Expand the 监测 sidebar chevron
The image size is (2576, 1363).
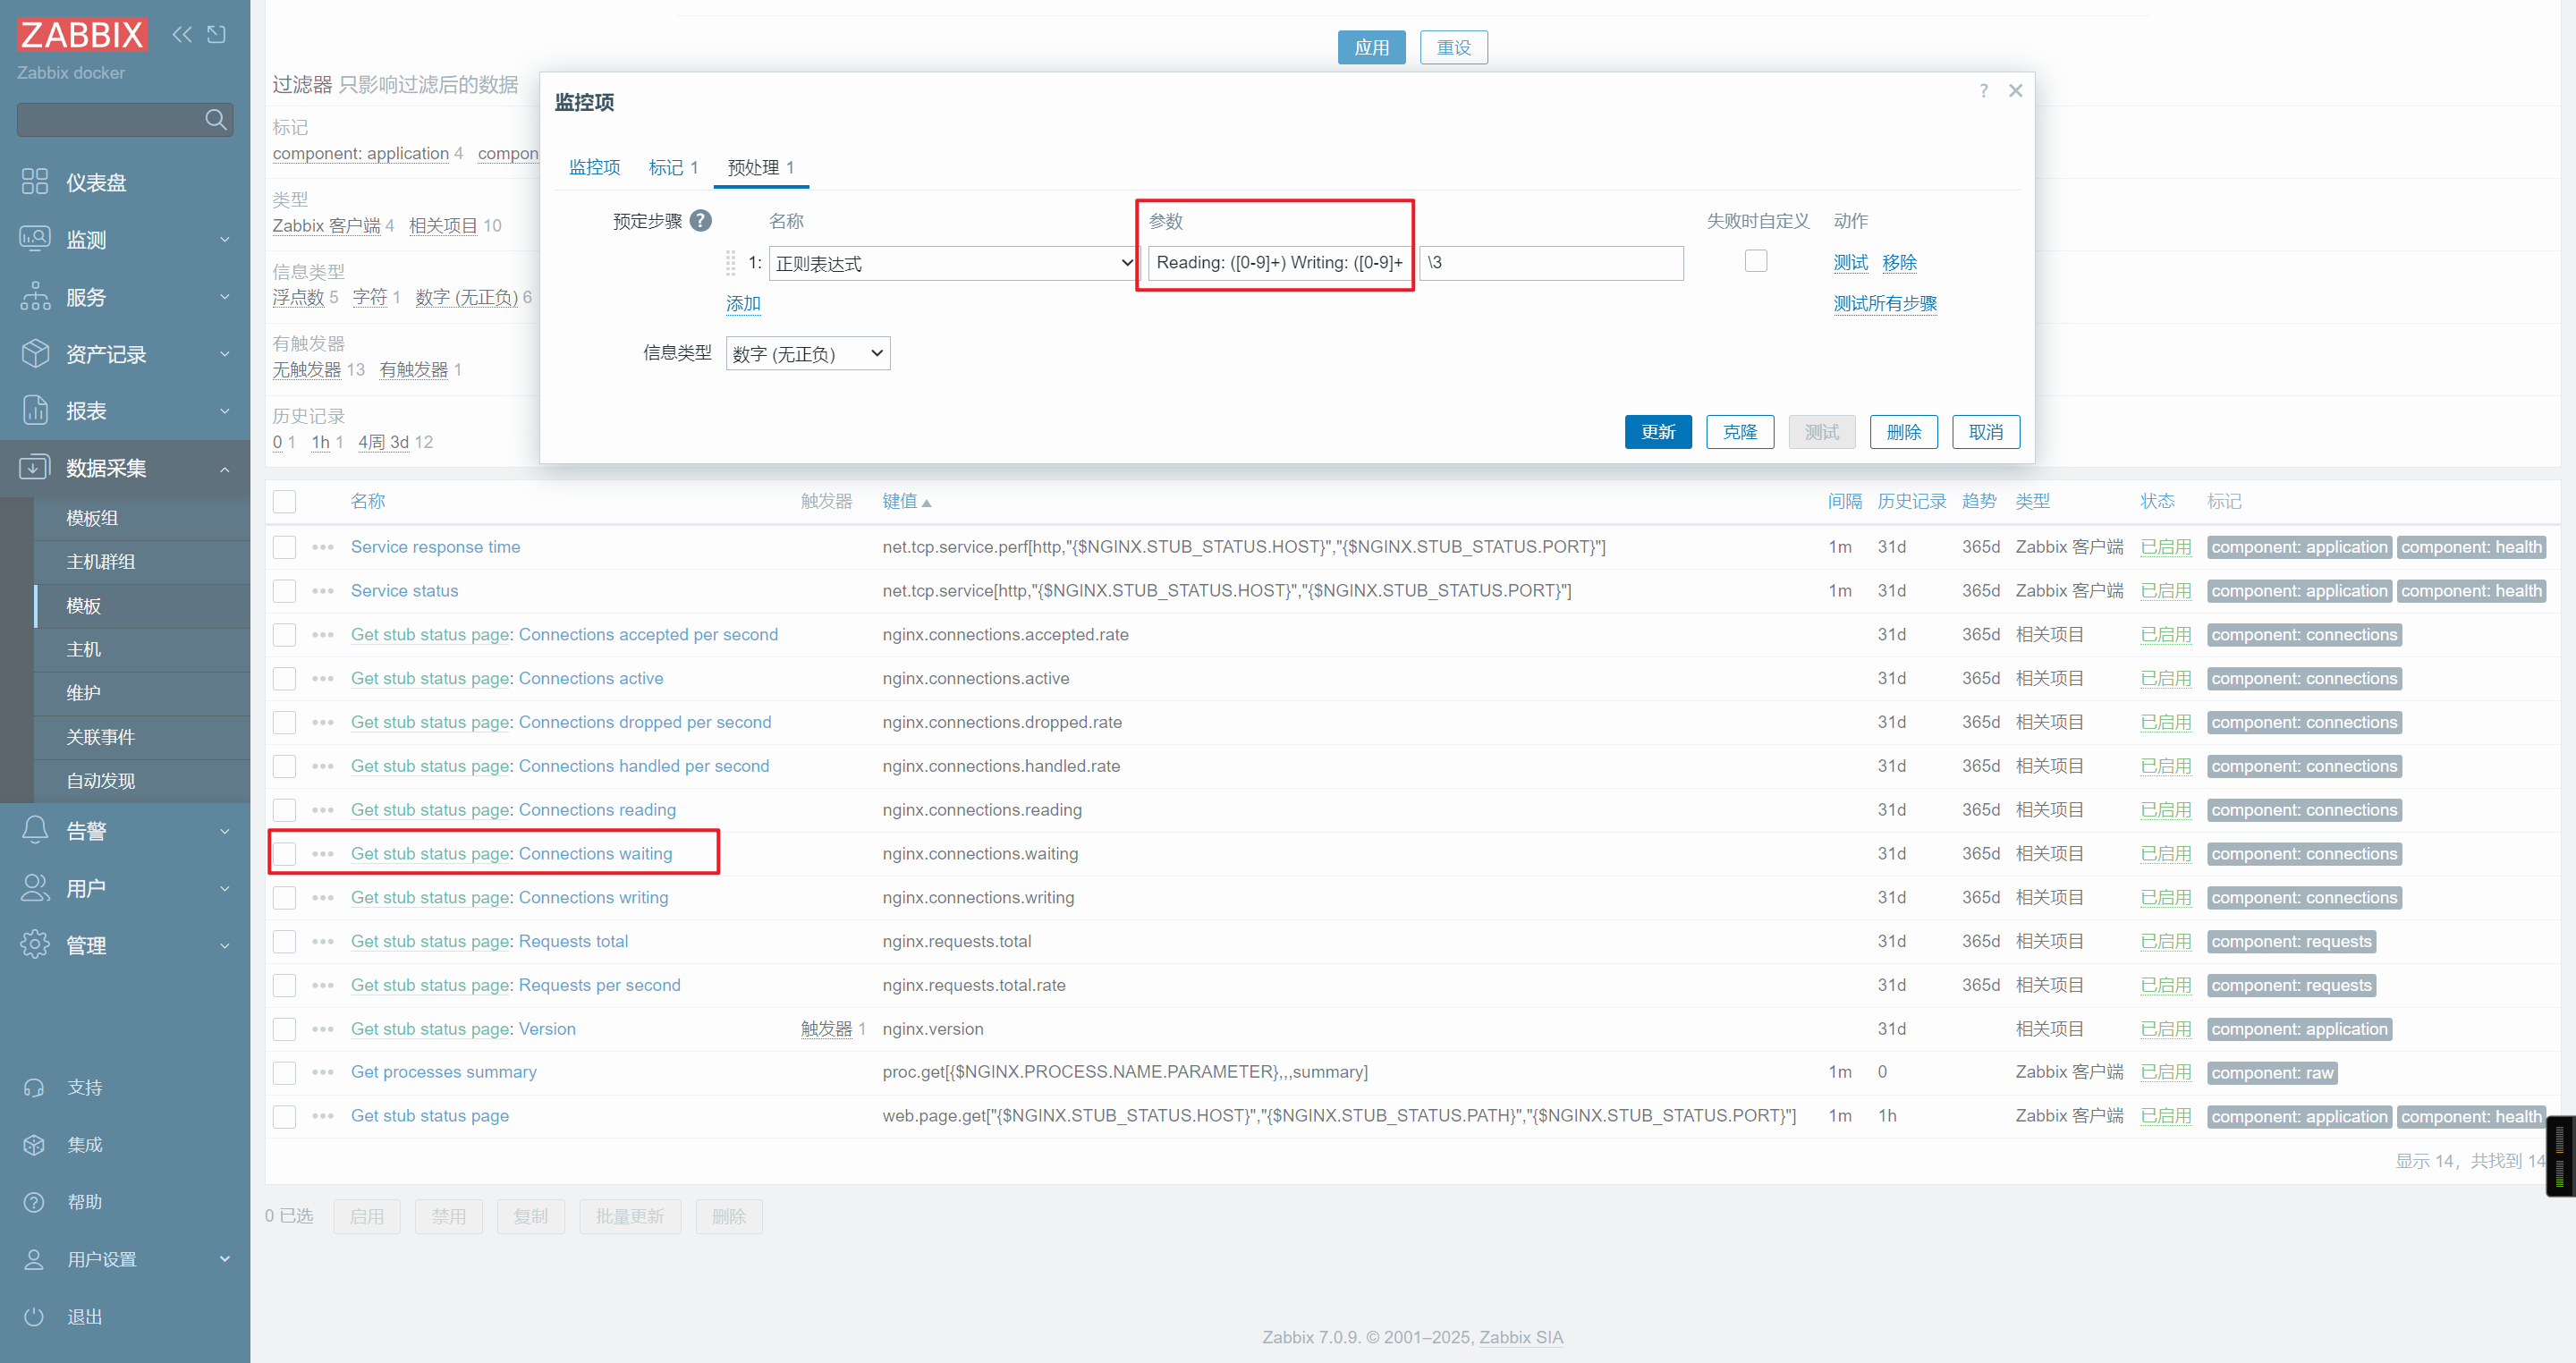click(225, 240)
